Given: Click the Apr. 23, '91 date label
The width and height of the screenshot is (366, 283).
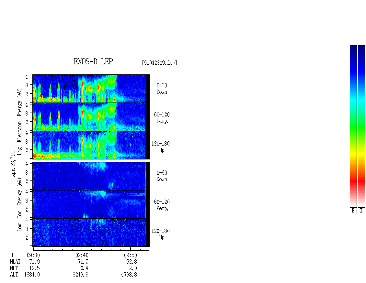Looking at the screenshot, I should coord(13,164).
